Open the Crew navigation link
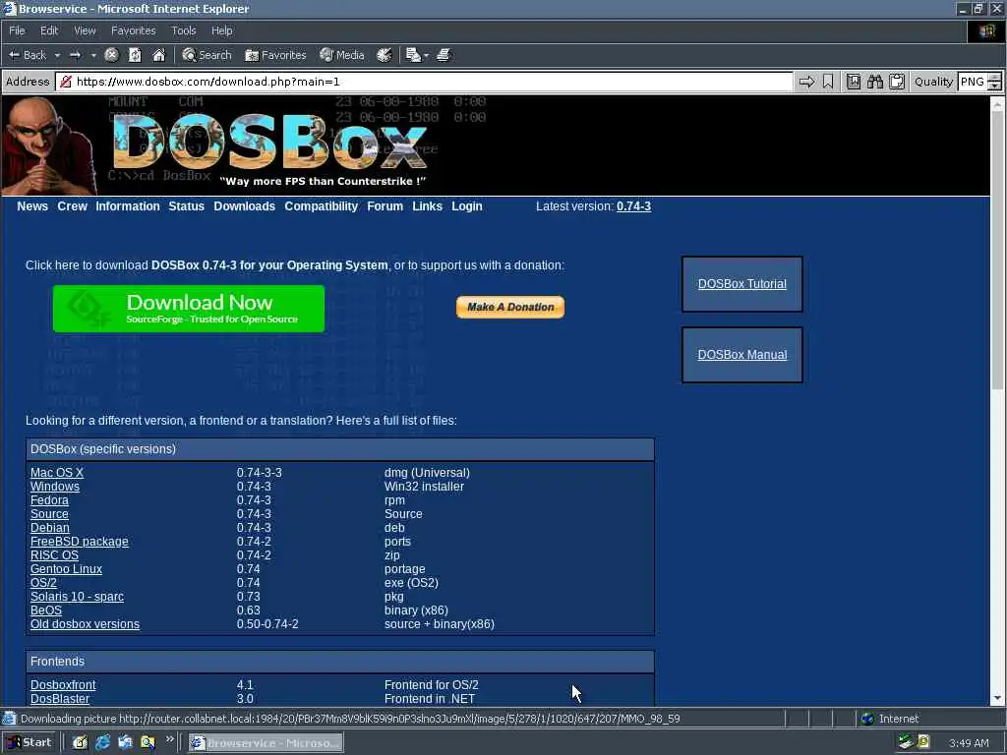The width and height of the screenshot is (1007, 755). tap(72, 206)
